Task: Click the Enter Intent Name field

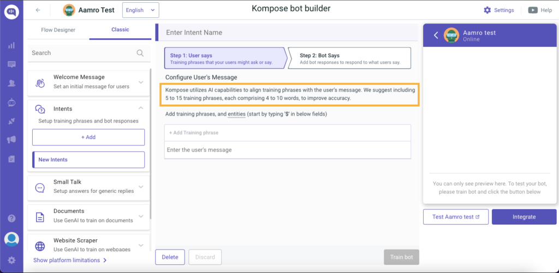Action: pos(287,32)
